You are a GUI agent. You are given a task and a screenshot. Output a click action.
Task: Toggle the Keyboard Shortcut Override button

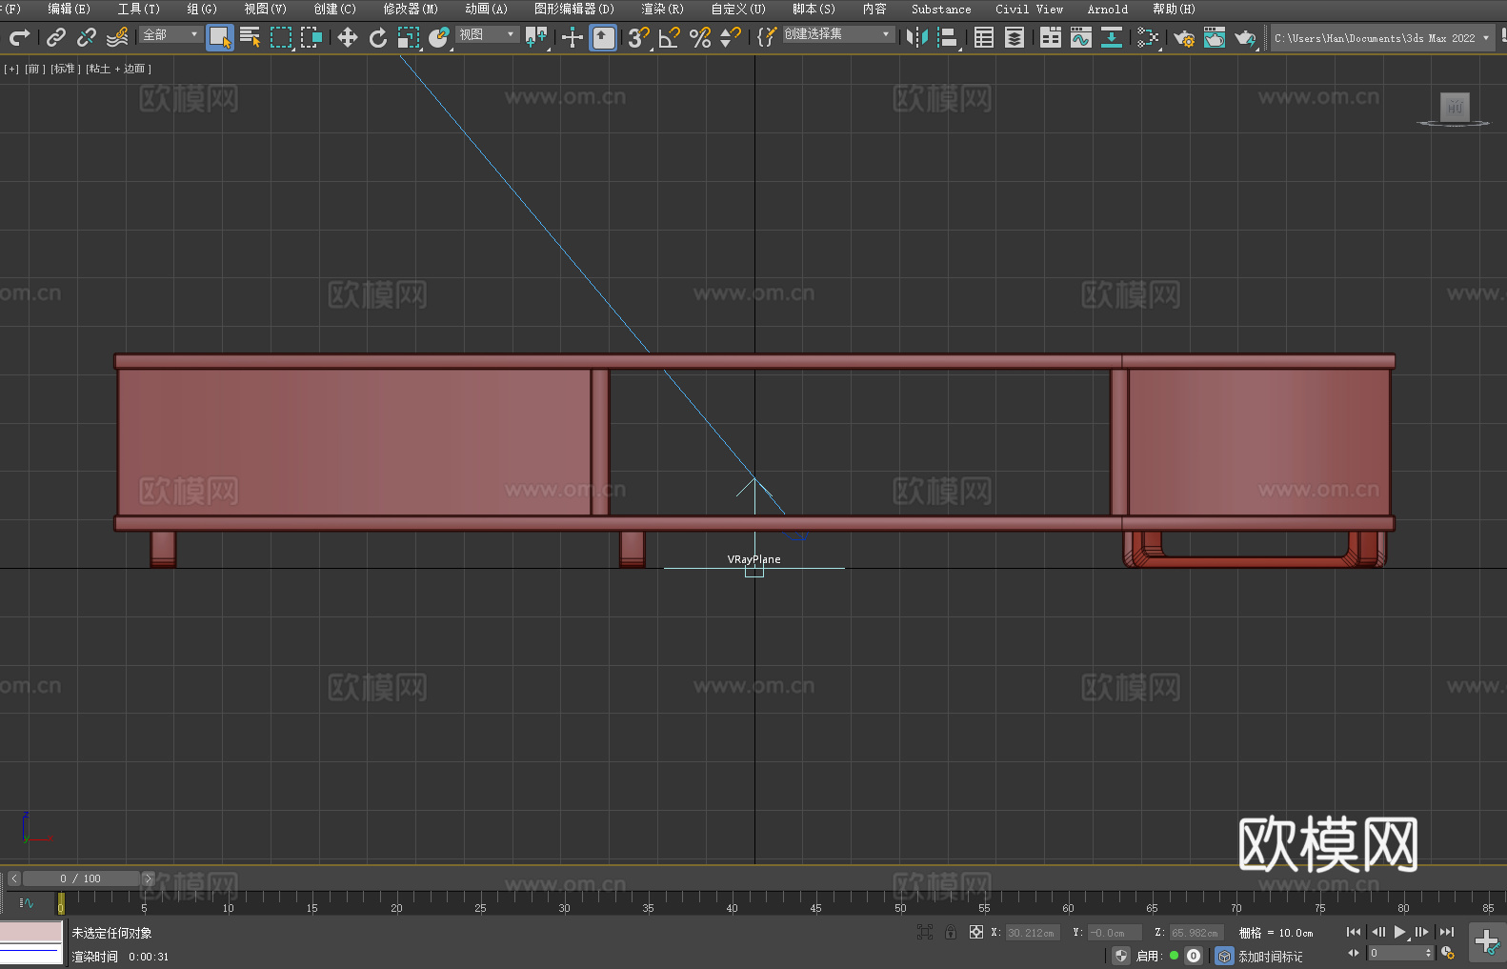pos(603,37)
